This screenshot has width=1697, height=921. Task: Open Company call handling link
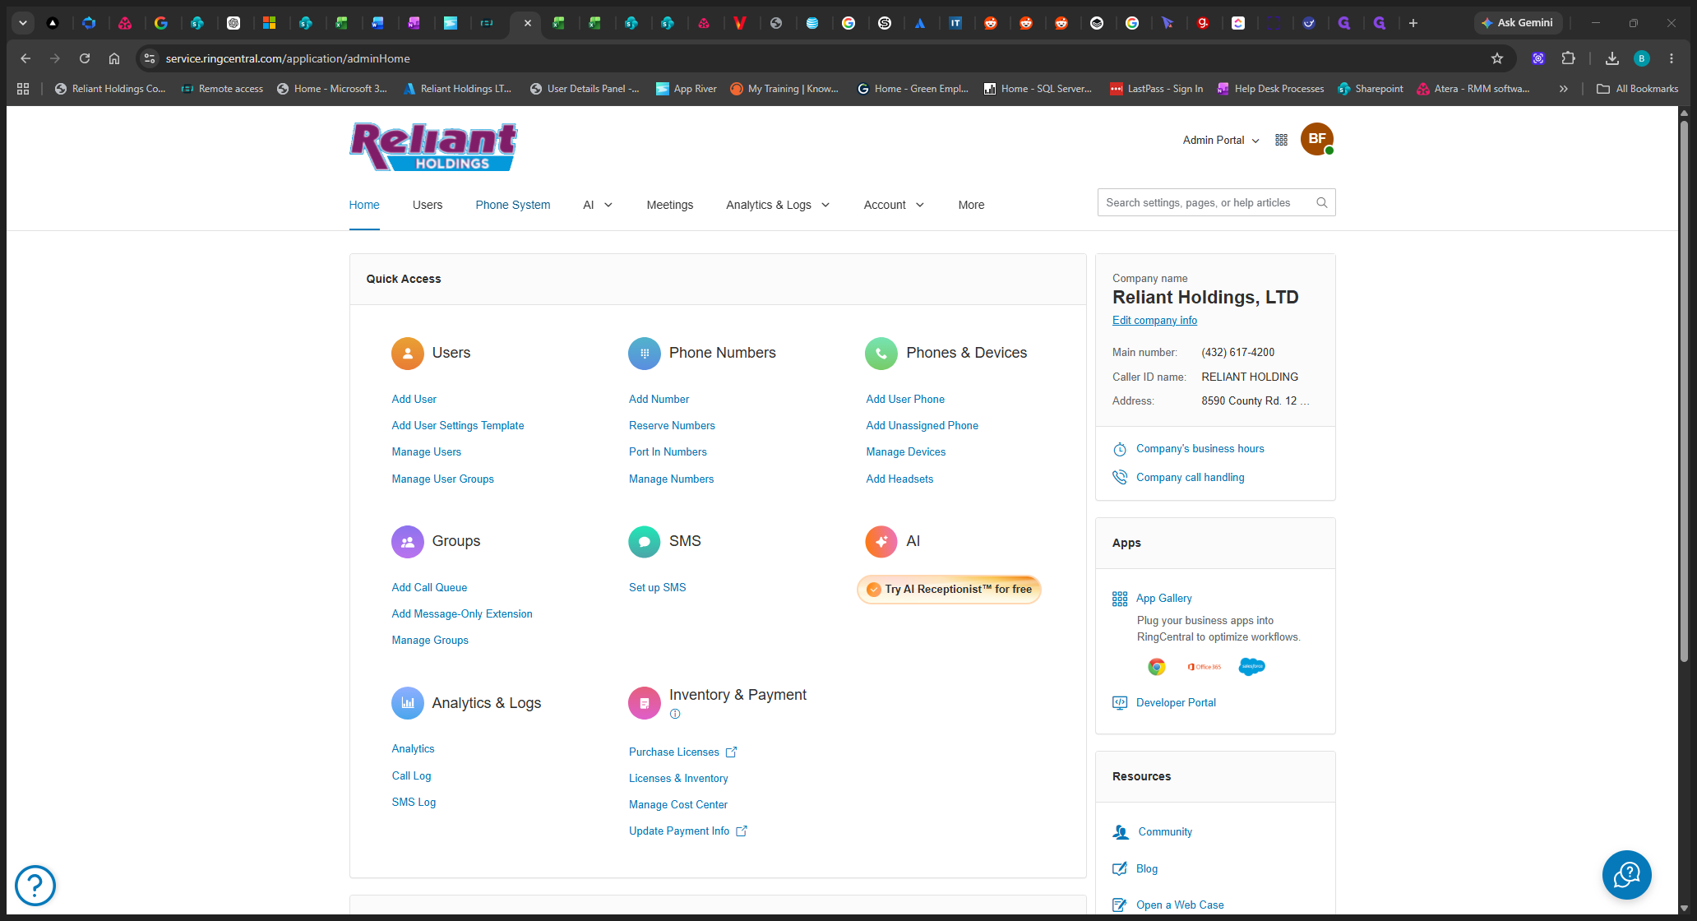(x=1191, y=478)
